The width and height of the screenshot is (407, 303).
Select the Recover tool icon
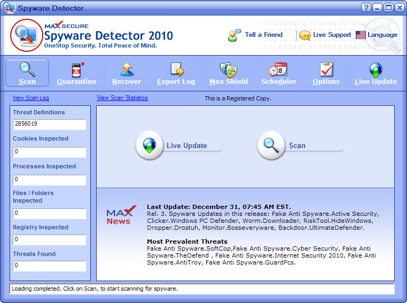(127, 70)
